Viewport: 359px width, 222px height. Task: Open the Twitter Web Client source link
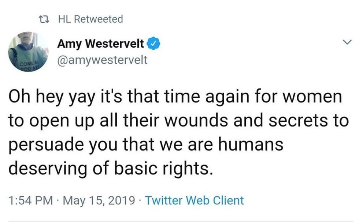click(194, 200)
